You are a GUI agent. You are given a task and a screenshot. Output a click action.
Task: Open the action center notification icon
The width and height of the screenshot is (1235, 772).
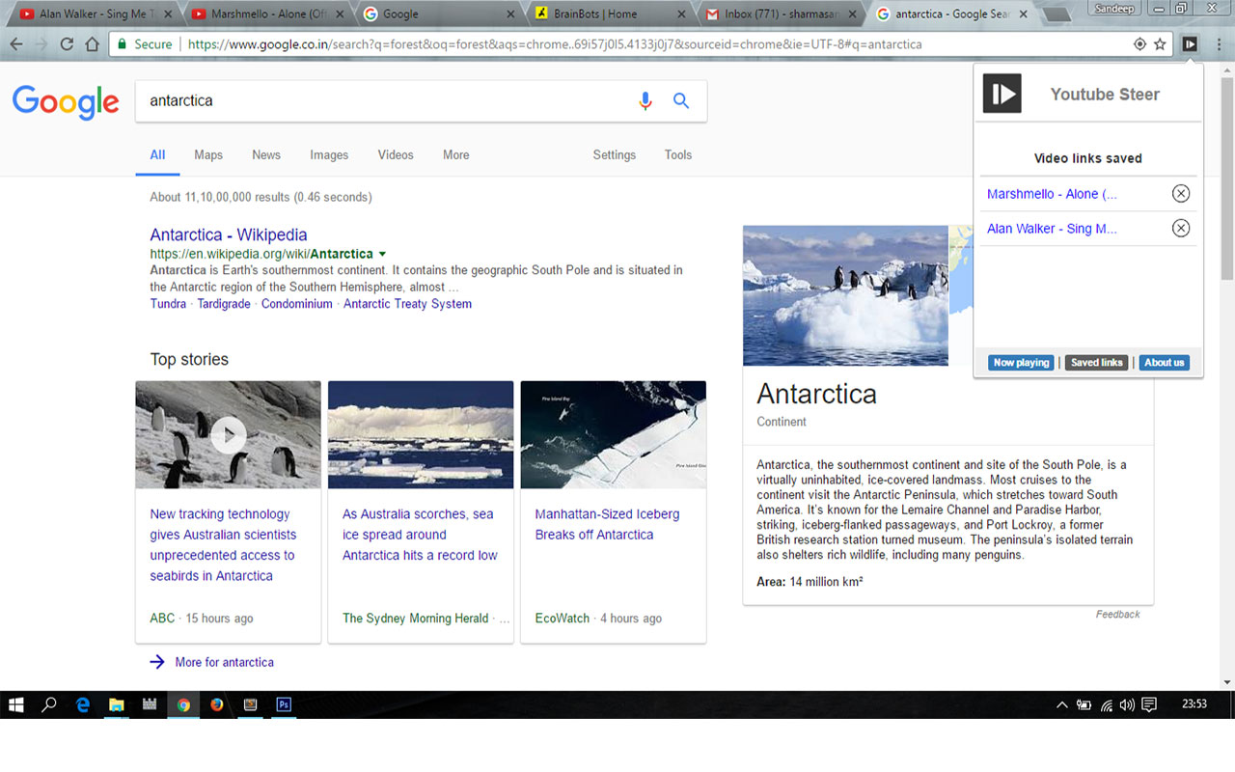coord(1149,704)
